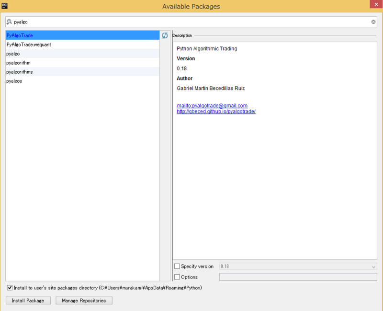383x311 pixels.
Task: Select pyalgorithms in the package list
Action: click(20, 72)
